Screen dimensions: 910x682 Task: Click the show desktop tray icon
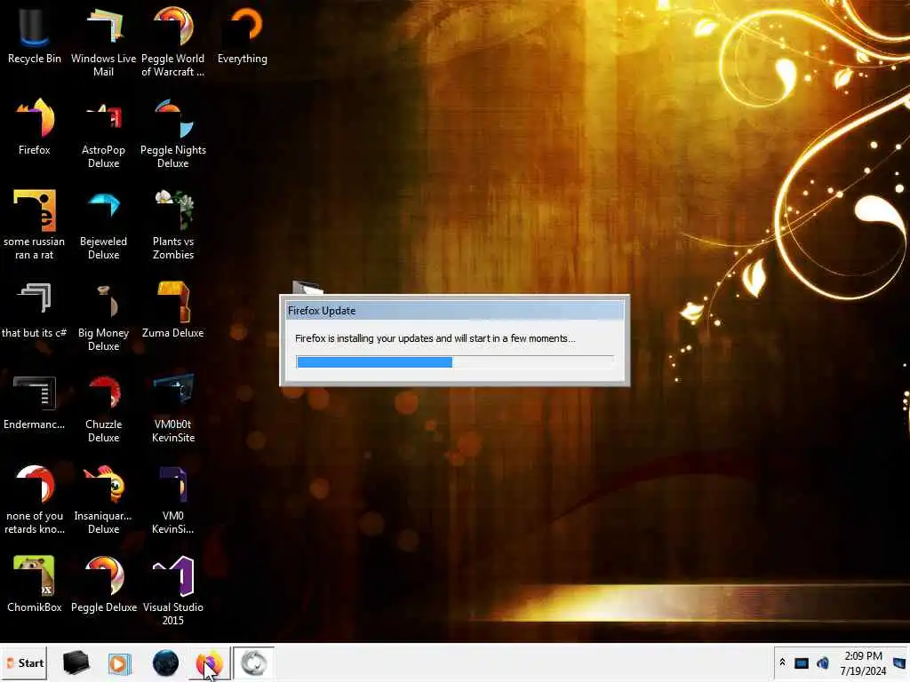899,662
